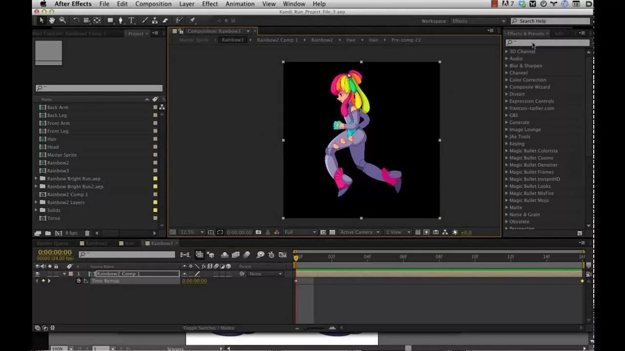Open the graph editor
This screenshot has height=351, width=625.
[x=283, y=254]
